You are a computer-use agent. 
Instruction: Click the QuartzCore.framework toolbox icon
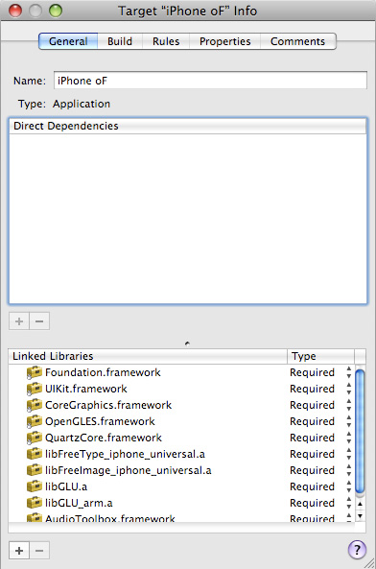pos(35,438)
